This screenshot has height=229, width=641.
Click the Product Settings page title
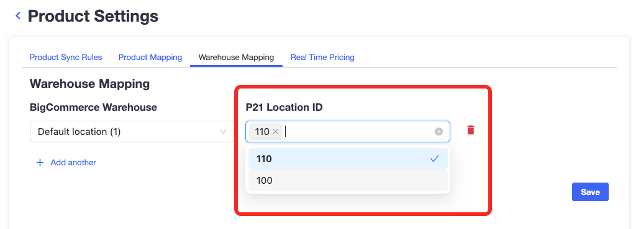click(93, 16)
